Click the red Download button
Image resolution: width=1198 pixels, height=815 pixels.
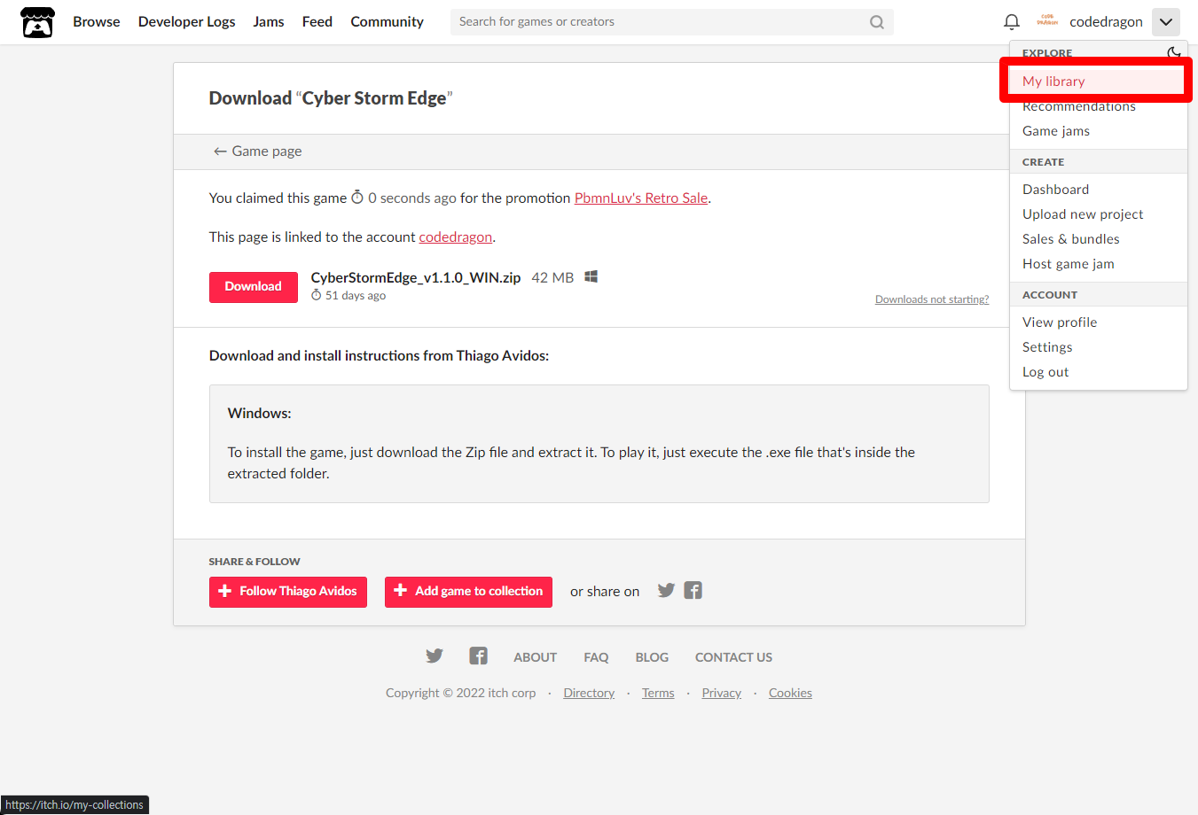[x=254, y=287]
